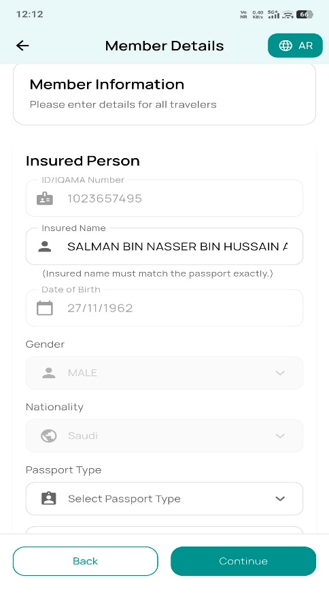The width and height of the screenshot is (329, 612).
Task: Tap the Wi-Fi status icon
Action: click(288, 14)
